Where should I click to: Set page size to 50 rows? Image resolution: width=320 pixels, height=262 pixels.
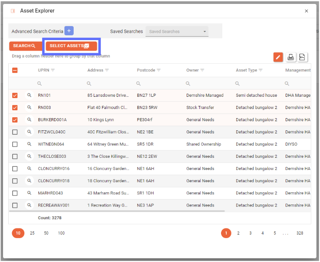pos(46,233)
